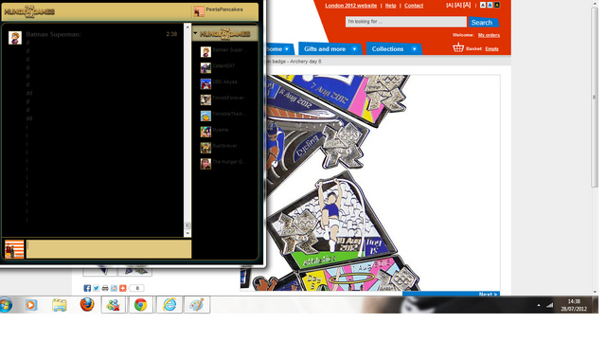606x341 pixels.
Task: Open the Windows Start menu
Action: click(5, 305)
